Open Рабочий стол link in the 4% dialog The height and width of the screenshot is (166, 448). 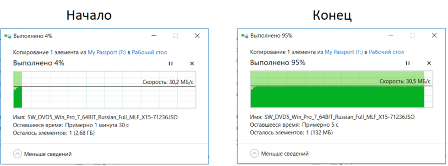click(x=149, y=53)
